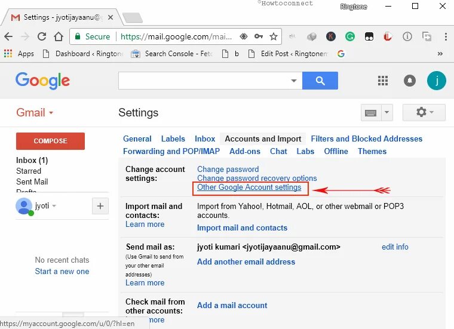Open Sent Mail folder
The height and width of the screenshot is (329, 454).
[x=32, y=182]
